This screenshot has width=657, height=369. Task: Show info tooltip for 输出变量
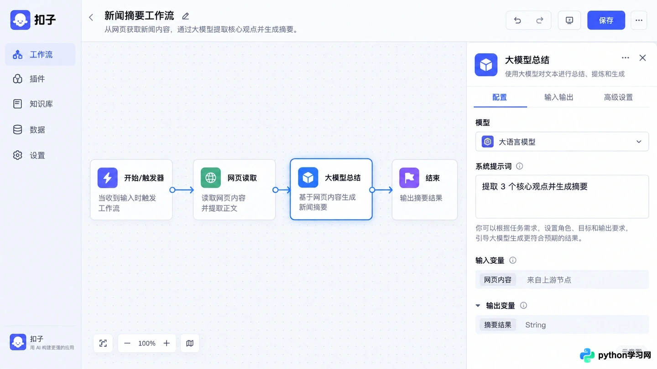click(x=524, y=306)
